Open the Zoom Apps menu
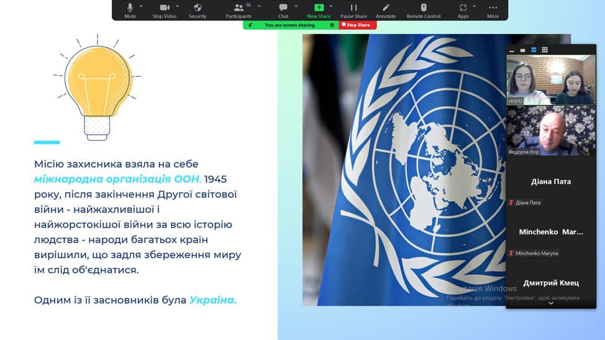The height and width of the screenshot is (340, 605). point(463,11)
